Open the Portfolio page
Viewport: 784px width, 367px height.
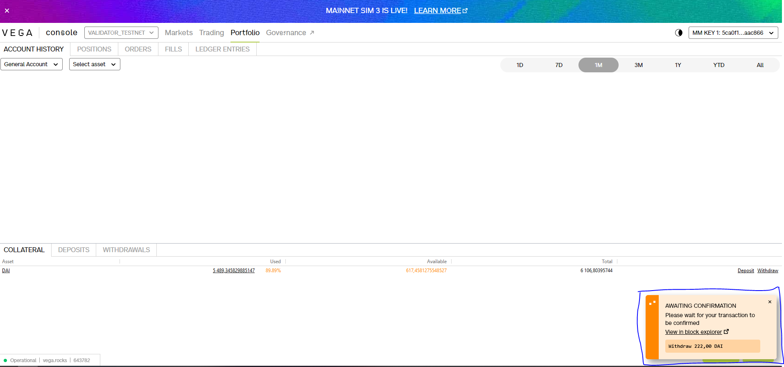245,33
